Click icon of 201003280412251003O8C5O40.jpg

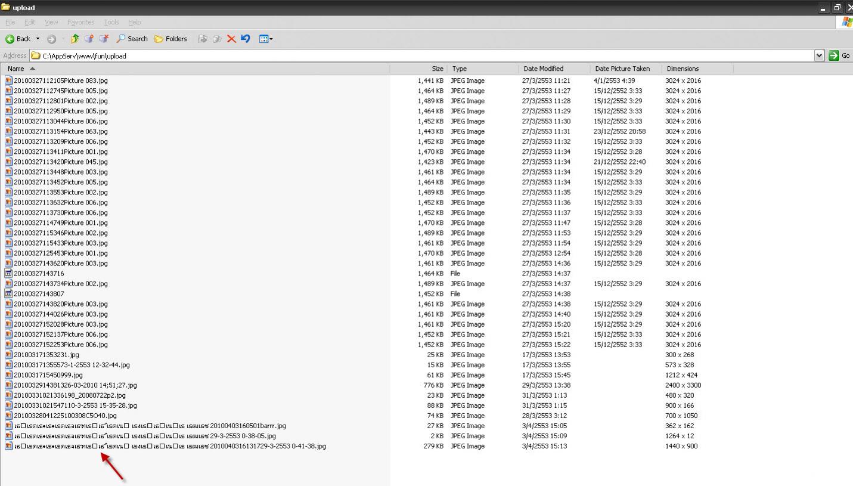[x=9, y=415]
